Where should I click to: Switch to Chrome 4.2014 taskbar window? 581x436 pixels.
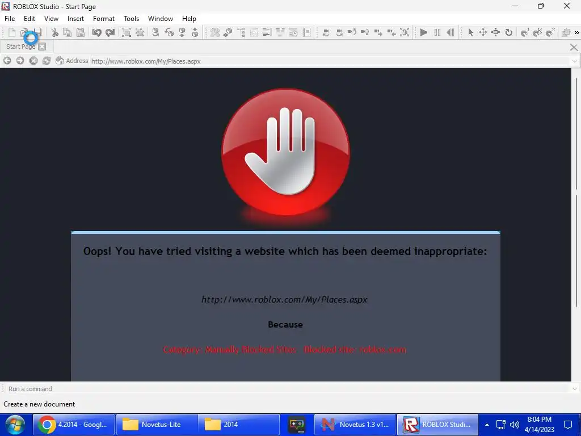pos(74,425)
